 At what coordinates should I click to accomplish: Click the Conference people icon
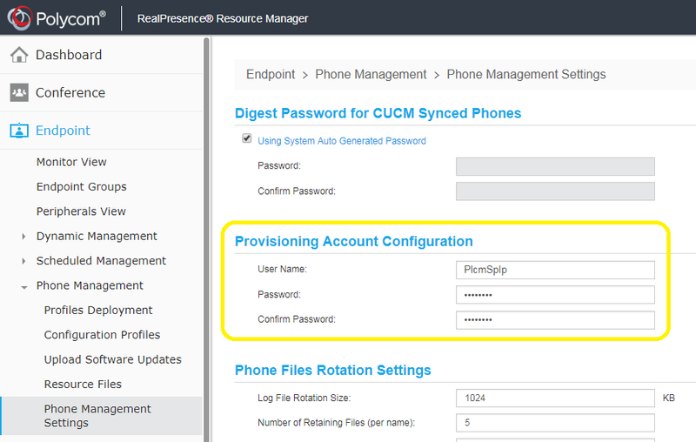pyautogui.click(x=19, y=92)
